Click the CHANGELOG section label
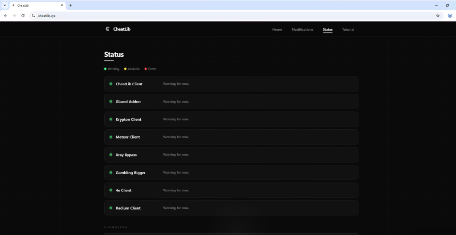 [116, 227]
